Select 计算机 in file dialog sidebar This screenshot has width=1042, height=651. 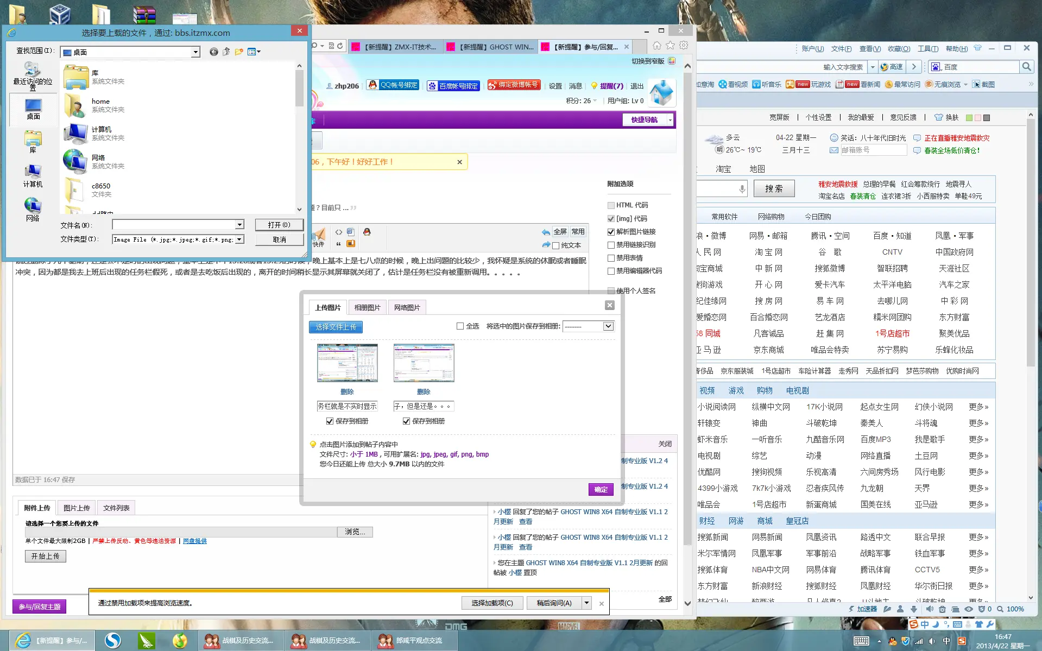[x=33, y=176]
